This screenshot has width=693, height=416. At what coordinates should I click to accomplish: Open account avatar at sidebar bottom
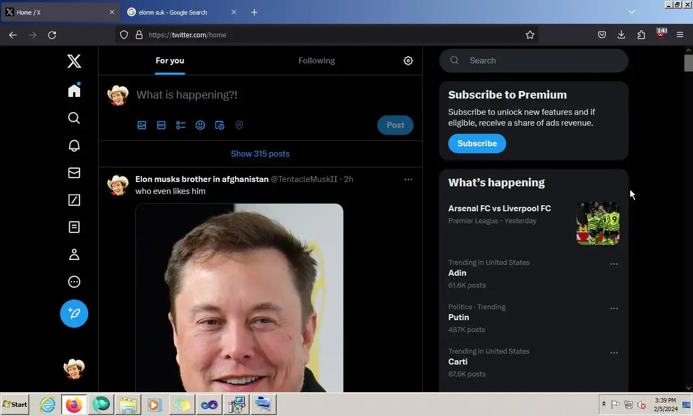pyautogui.click(x=74, y=369)
